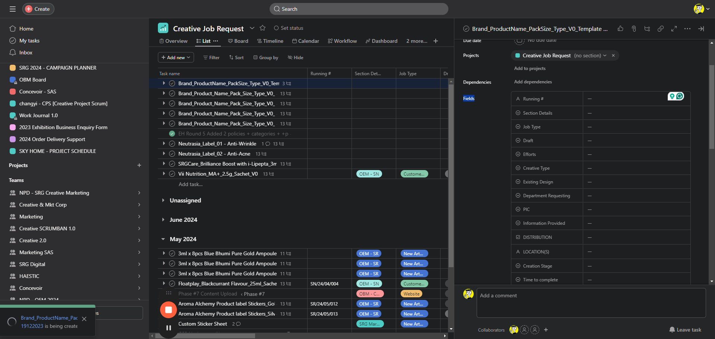
Task: Uncheck completed EH Round 5 task
Action: pos(172,134)
